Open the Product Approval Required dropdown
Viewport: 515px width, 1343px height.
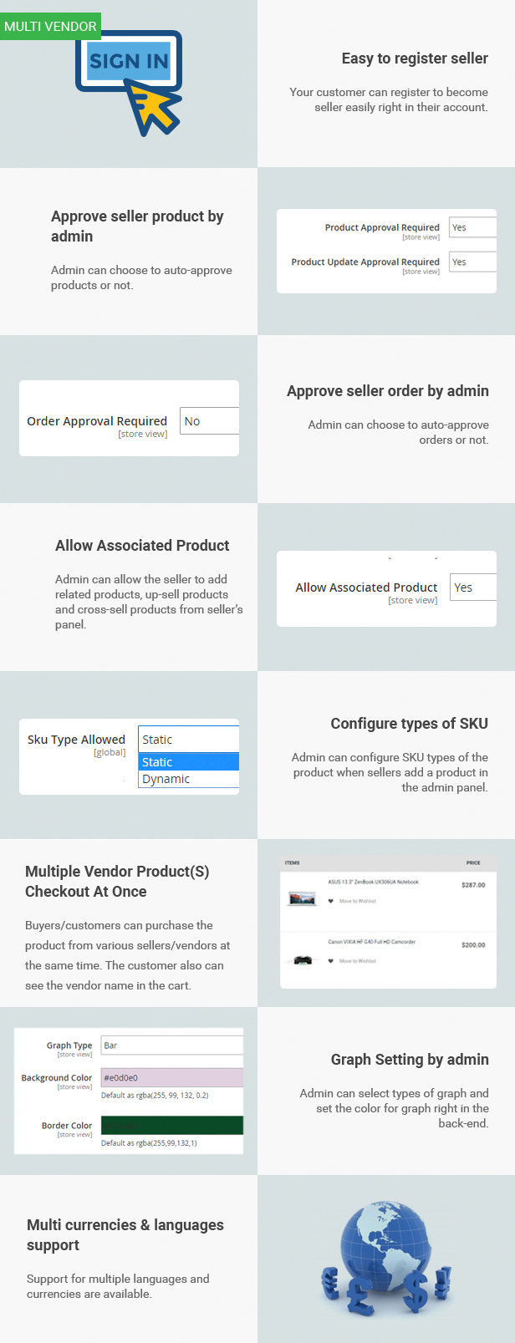(x=472, y=227)
